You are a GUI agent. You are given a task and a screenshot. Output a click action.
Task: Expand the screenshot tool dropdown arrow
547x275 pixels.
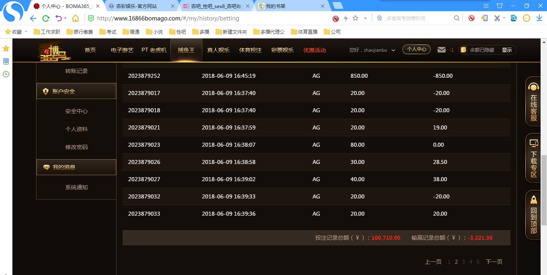click(504, 18)
